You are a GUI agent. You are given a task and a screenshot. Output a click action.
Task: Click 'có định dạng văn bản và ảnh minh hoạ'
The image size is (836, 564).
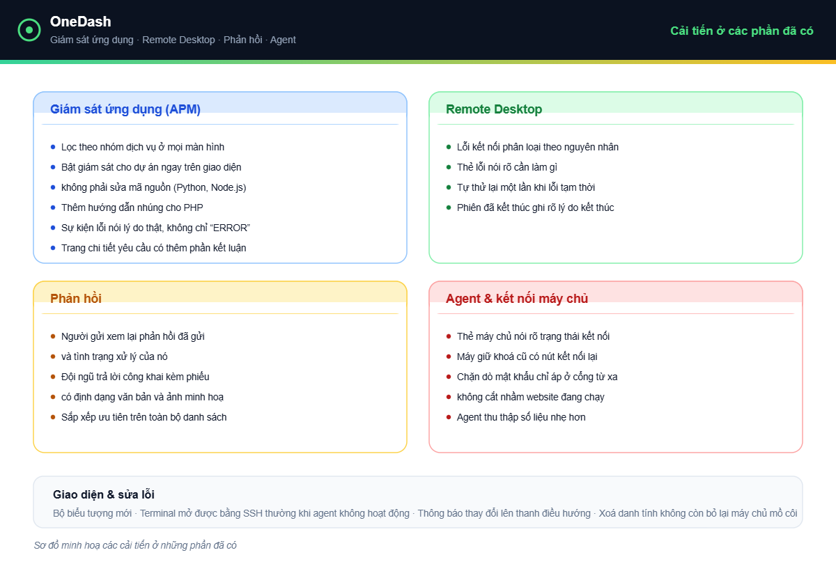pos(142,397)
